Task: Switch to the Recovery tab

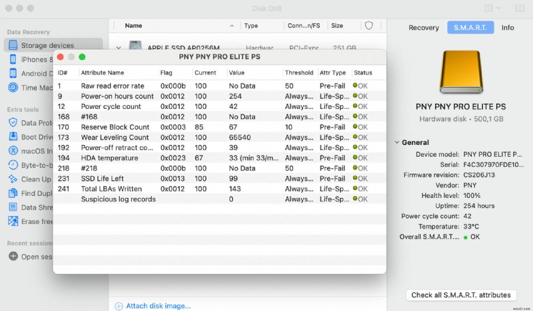Action: (424, 27)
